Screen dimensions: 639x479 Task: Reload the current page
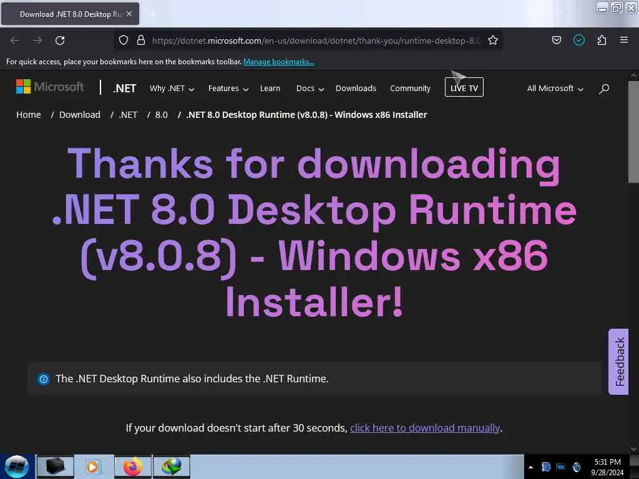click(x=60, y=41)
